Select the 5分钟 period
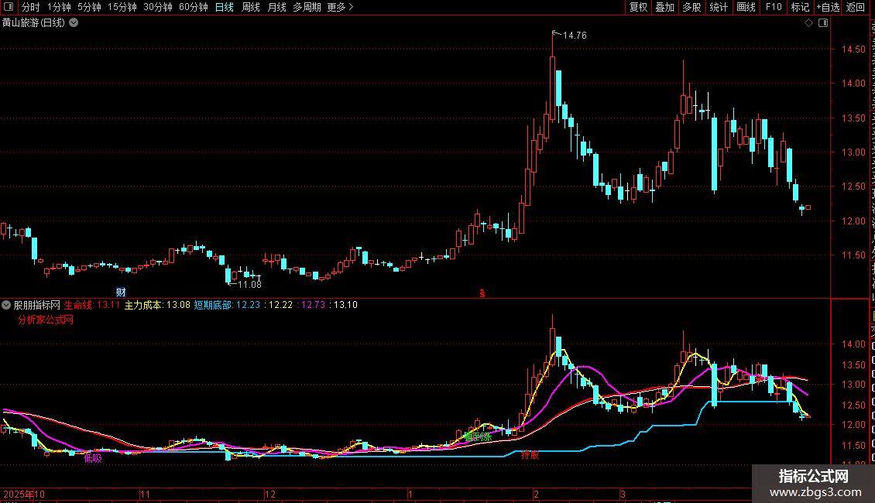Viewport: 875px width, 503px height. 89,7
